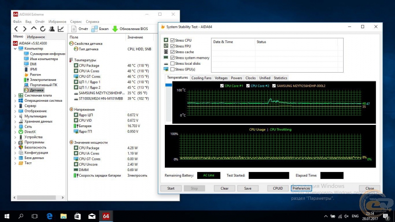Uncheck CPU Core #2 in the graph legend

click(248, 86)
